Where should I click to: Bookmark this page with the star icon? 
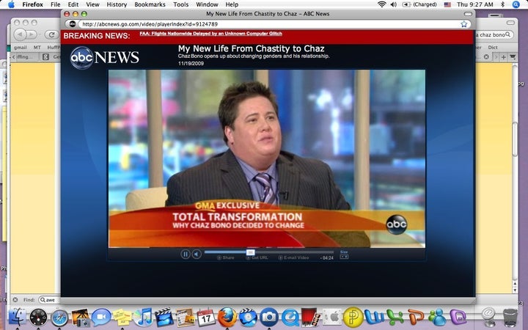coord(464,24)
